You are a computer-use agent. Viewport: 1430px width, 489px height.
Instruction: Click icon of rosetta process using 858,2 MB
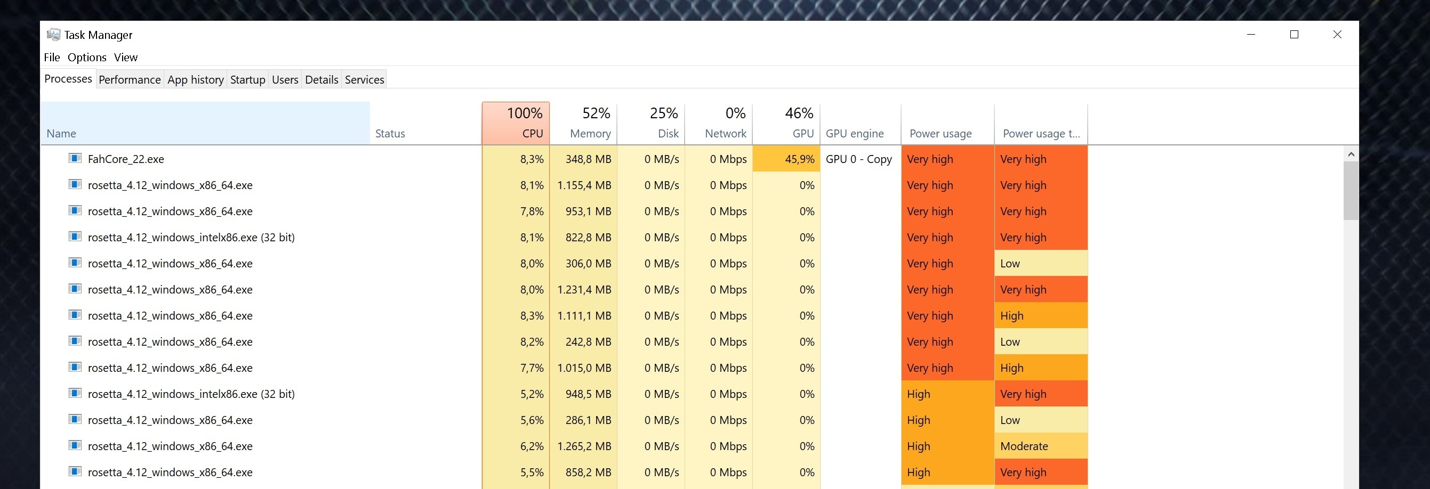tap(75, 471)
